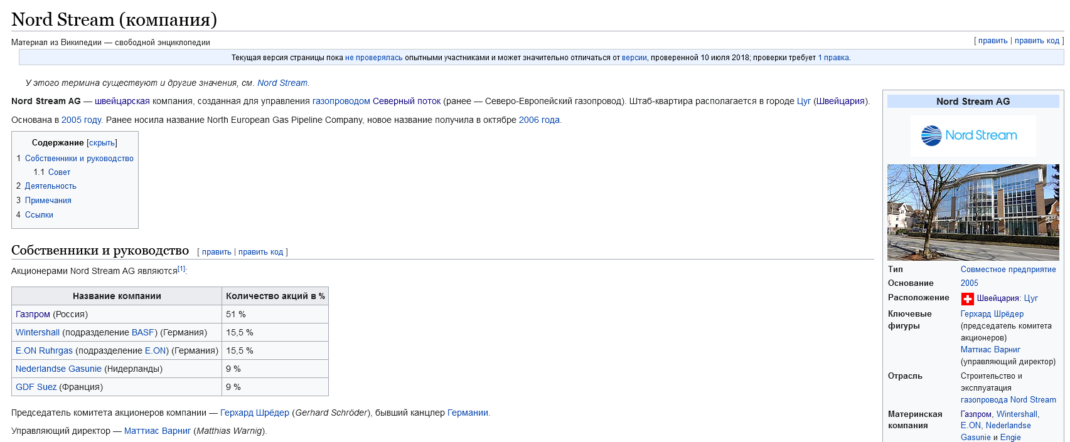Jump to Совет subsection in contents
Viewport: 1070px width, 442px height.
tap(59, 172)
